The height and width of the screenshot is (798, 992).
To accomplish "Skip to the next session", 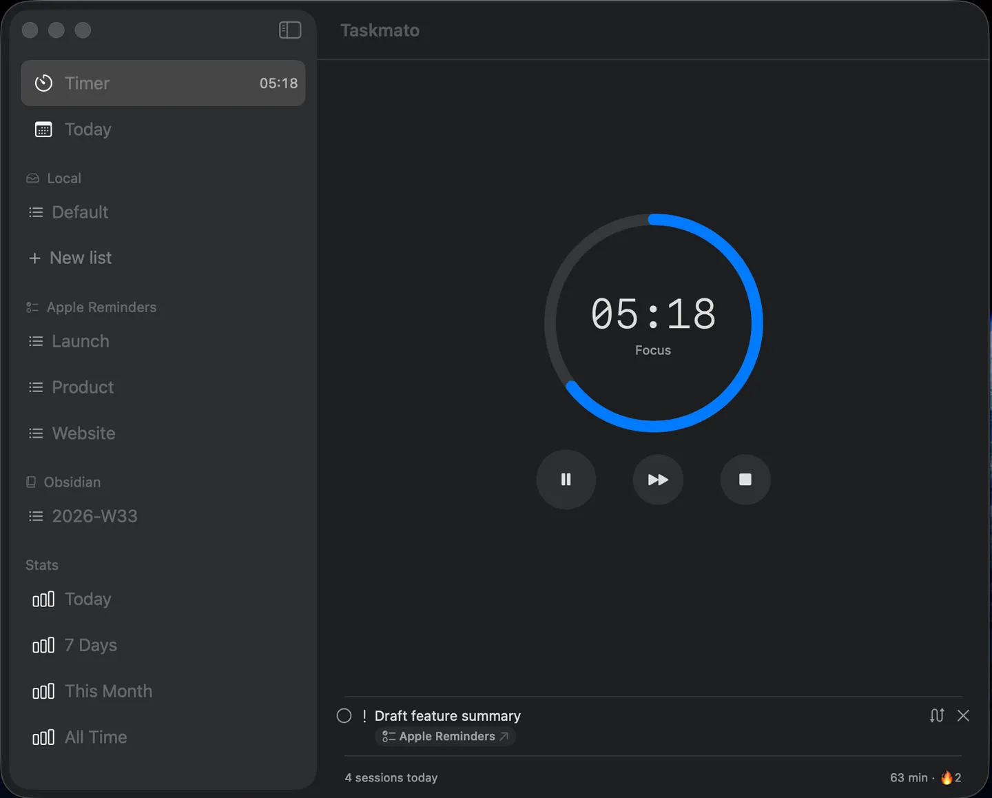I will click(x=658, y=480).
